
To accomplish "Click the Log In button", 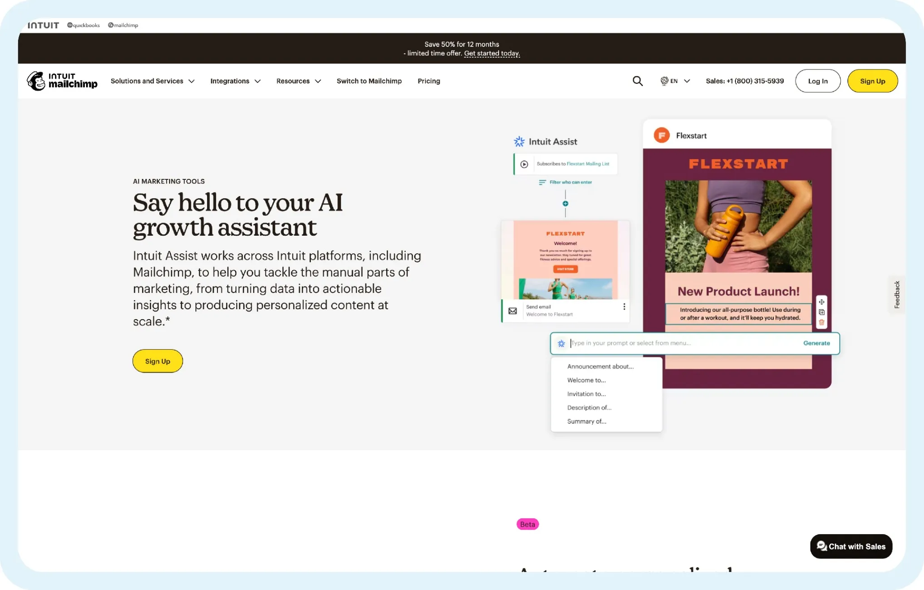I will (818, 81).
